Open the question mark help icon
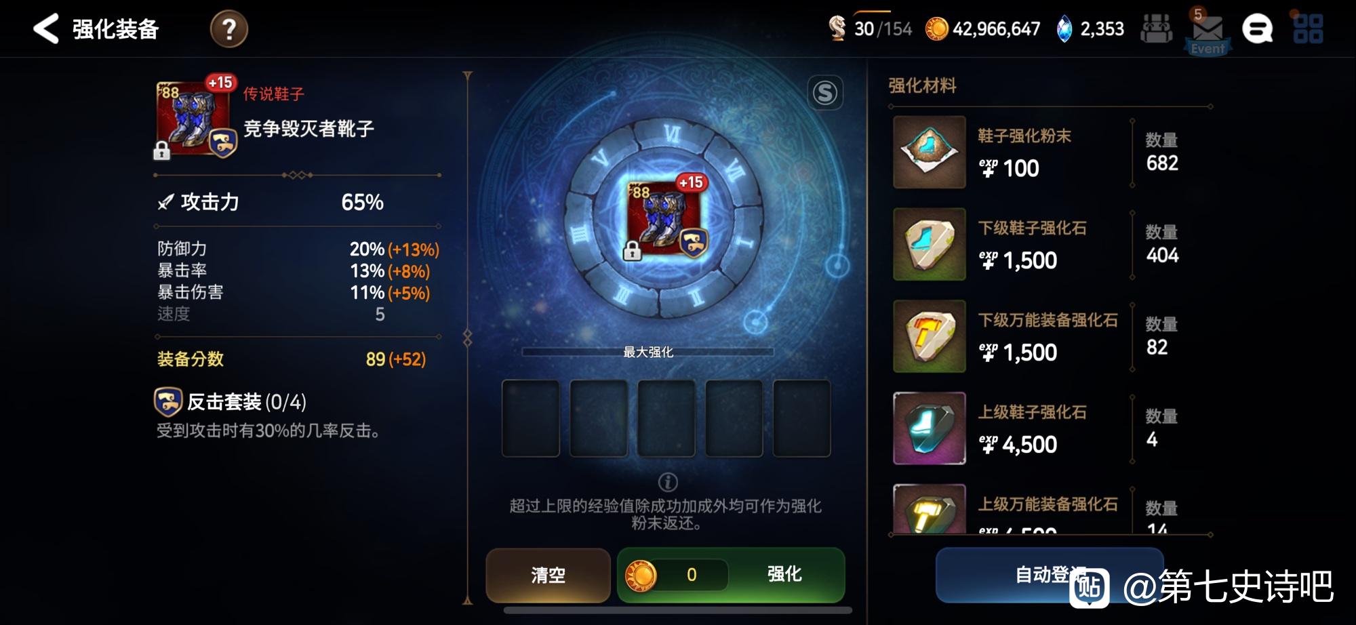This screenshot has width=1356, height=625. [x=228, y=29]
